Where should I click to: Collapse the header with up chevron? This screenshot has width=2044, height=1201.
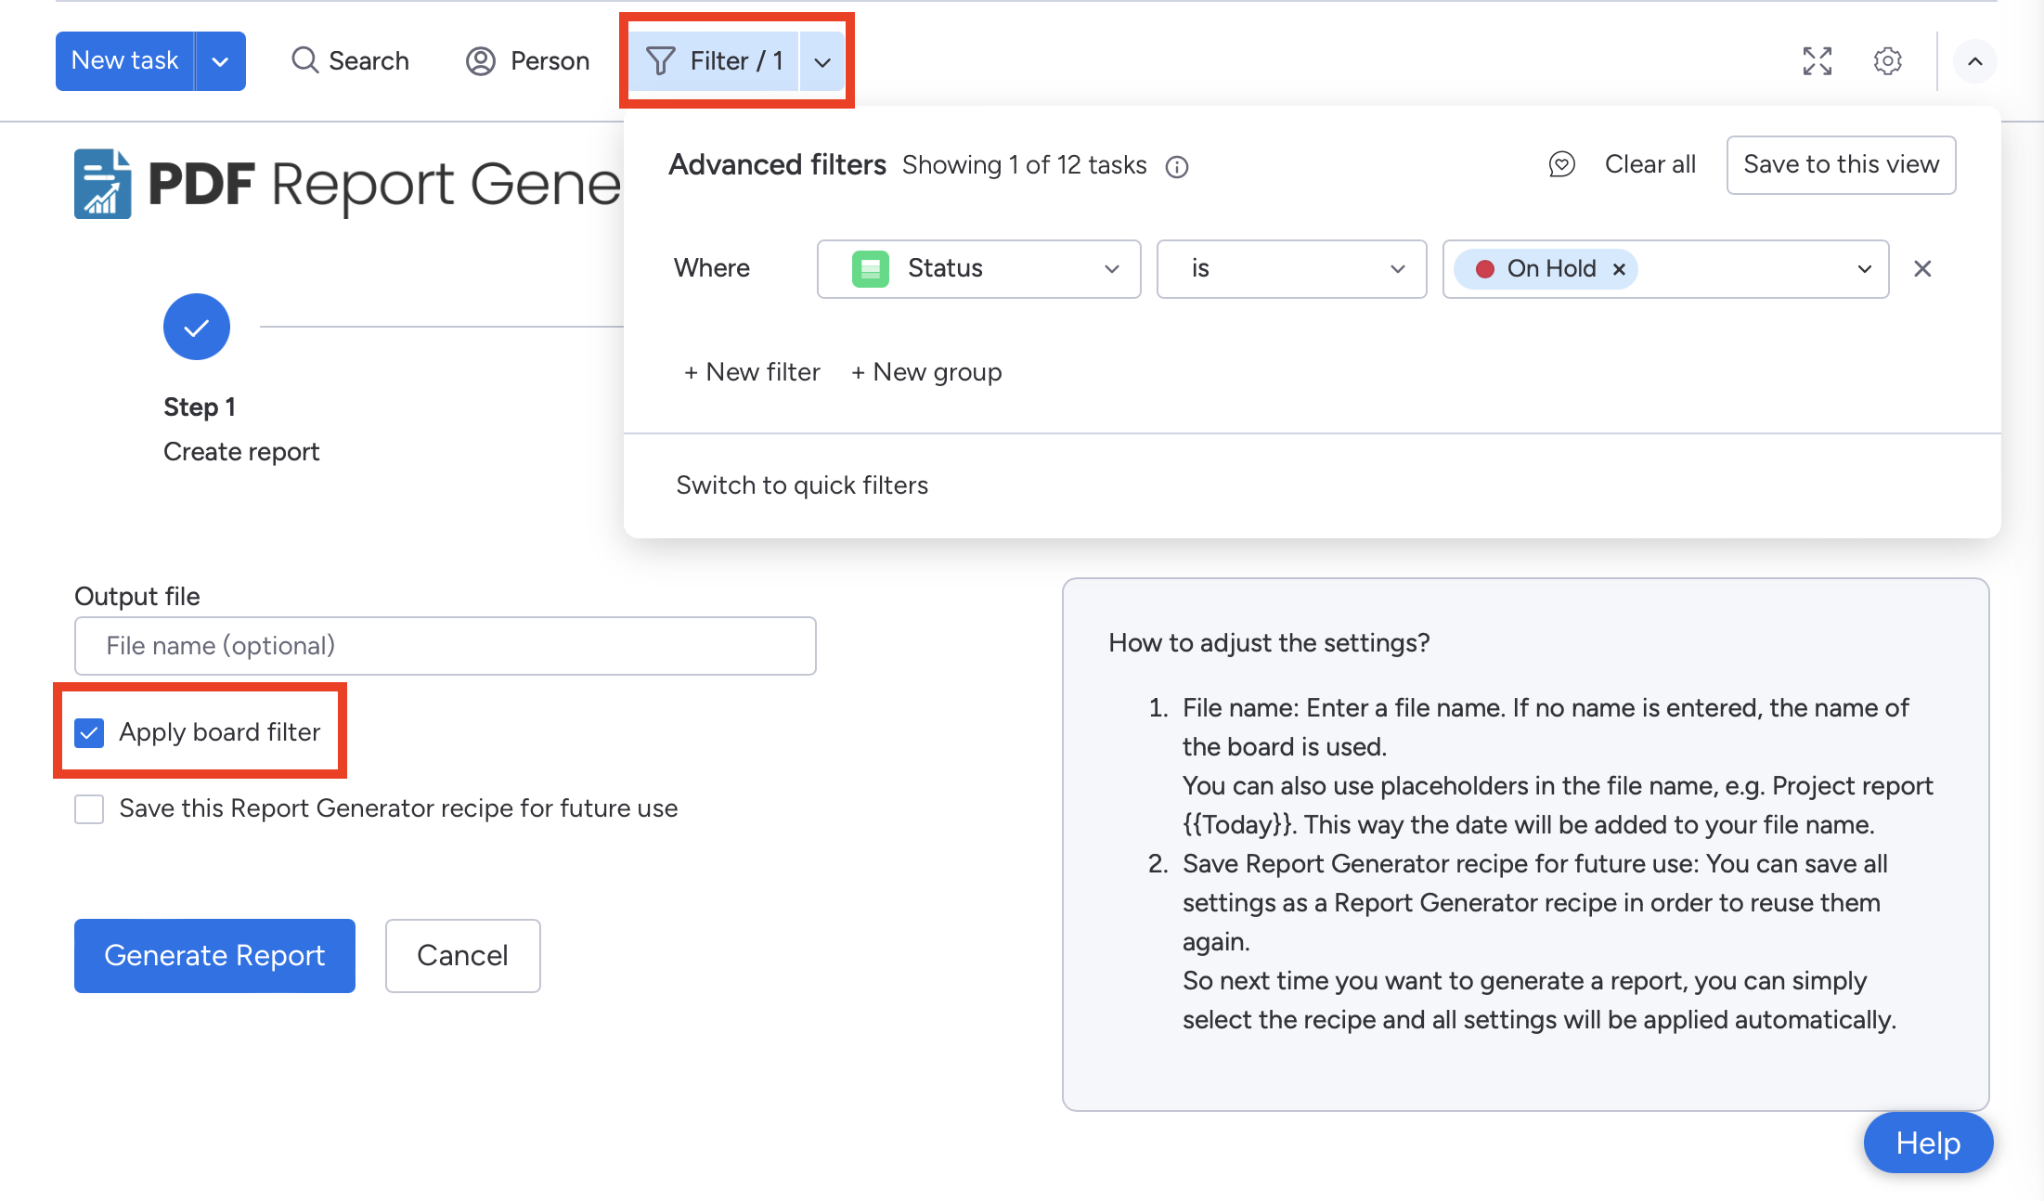pyautogui.click(x=1975, y=61)
